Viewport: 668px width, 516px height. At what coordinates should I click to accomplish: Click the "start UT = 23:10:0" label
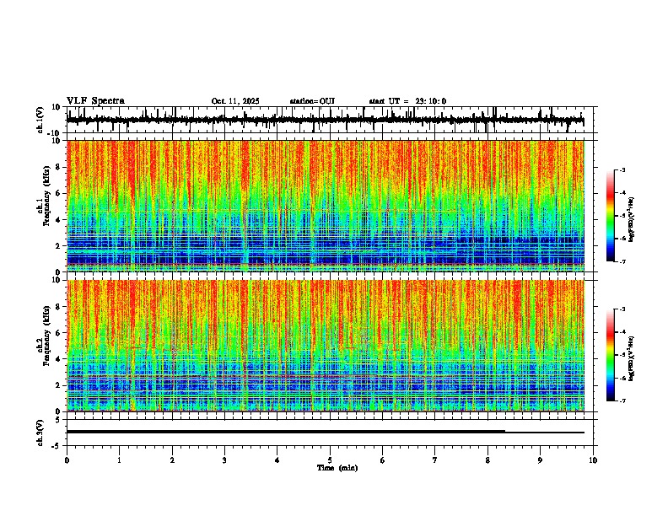(x=407, y=101)
